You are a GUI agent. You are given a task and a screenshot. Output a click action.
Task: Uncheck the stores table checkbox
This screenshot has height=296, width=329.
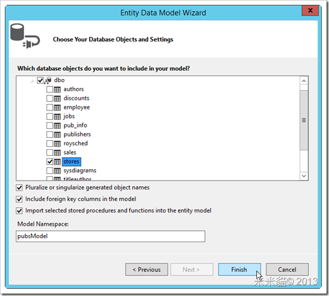click(x=50, y=162)
